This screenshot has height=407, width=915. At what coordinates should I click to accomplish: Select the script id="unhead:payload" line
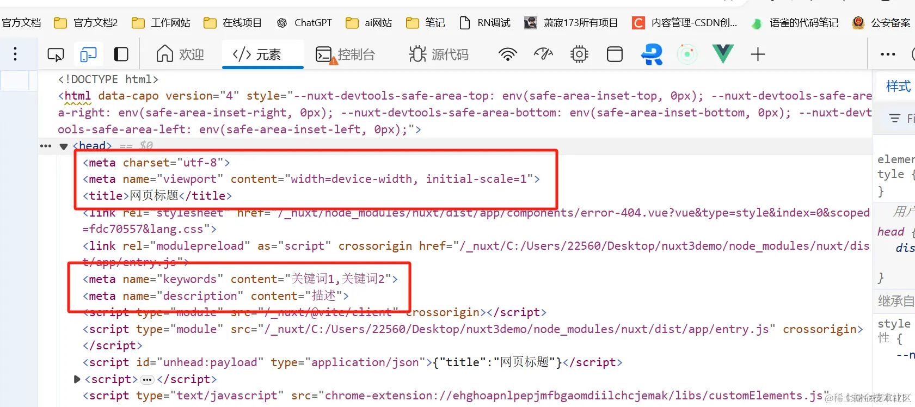pos(352,362)
